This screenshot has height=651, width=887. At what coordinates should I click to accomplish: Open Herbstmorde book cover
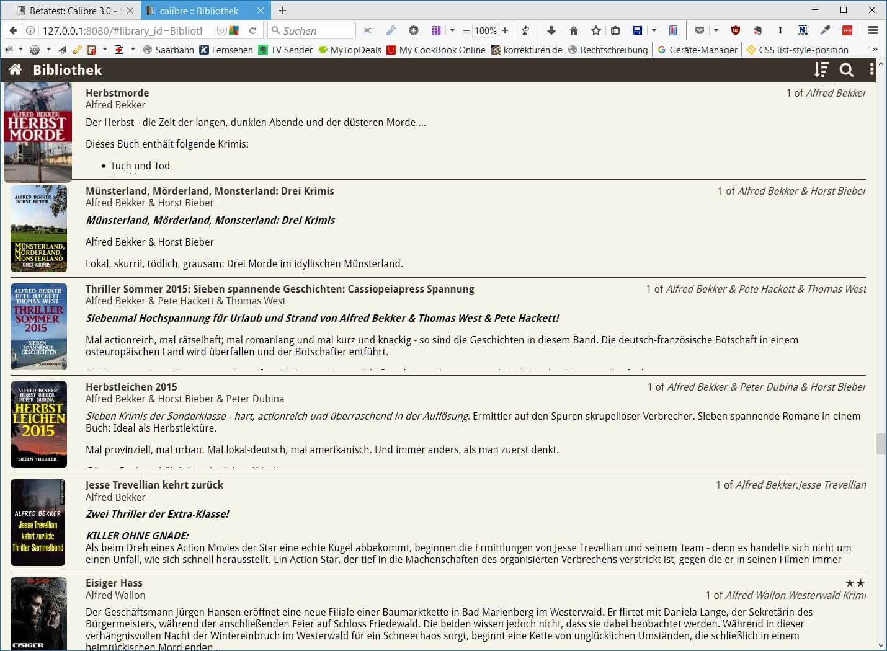click(x=38, y=133)
